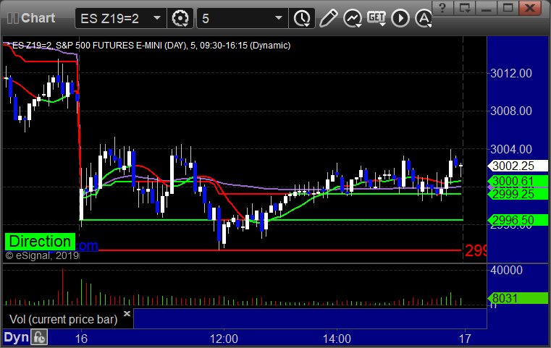Viewport: 551px width, 348px height.
Task: Toggle the Dyn dynamic scaling button
Action: [16, 337]
